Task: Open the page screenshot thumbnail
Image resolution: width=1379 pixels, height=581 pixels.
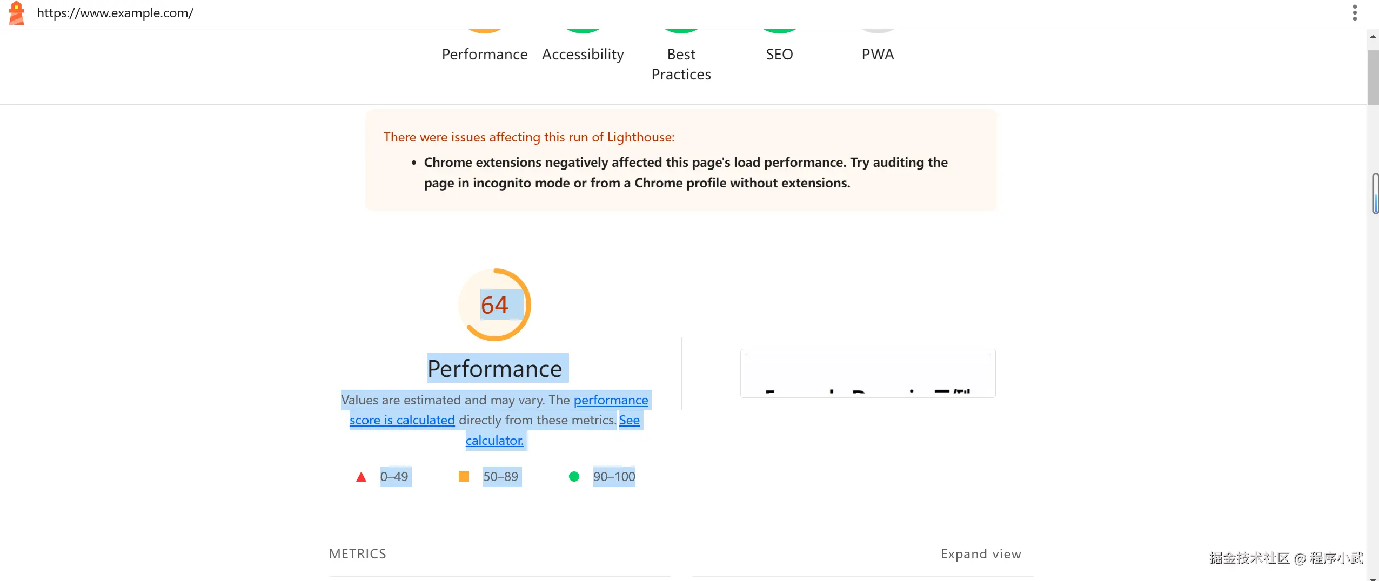Action: click(x=867, y=373)
